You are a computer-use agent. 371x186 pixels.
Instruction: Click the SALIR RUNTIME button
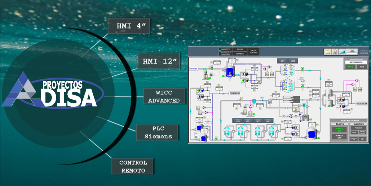[x=253, y=51]
